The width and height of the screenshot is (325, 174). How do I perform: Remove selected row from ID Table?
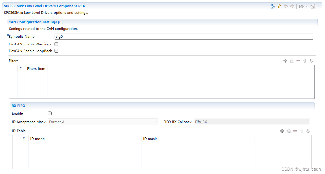tap(295, 131)
